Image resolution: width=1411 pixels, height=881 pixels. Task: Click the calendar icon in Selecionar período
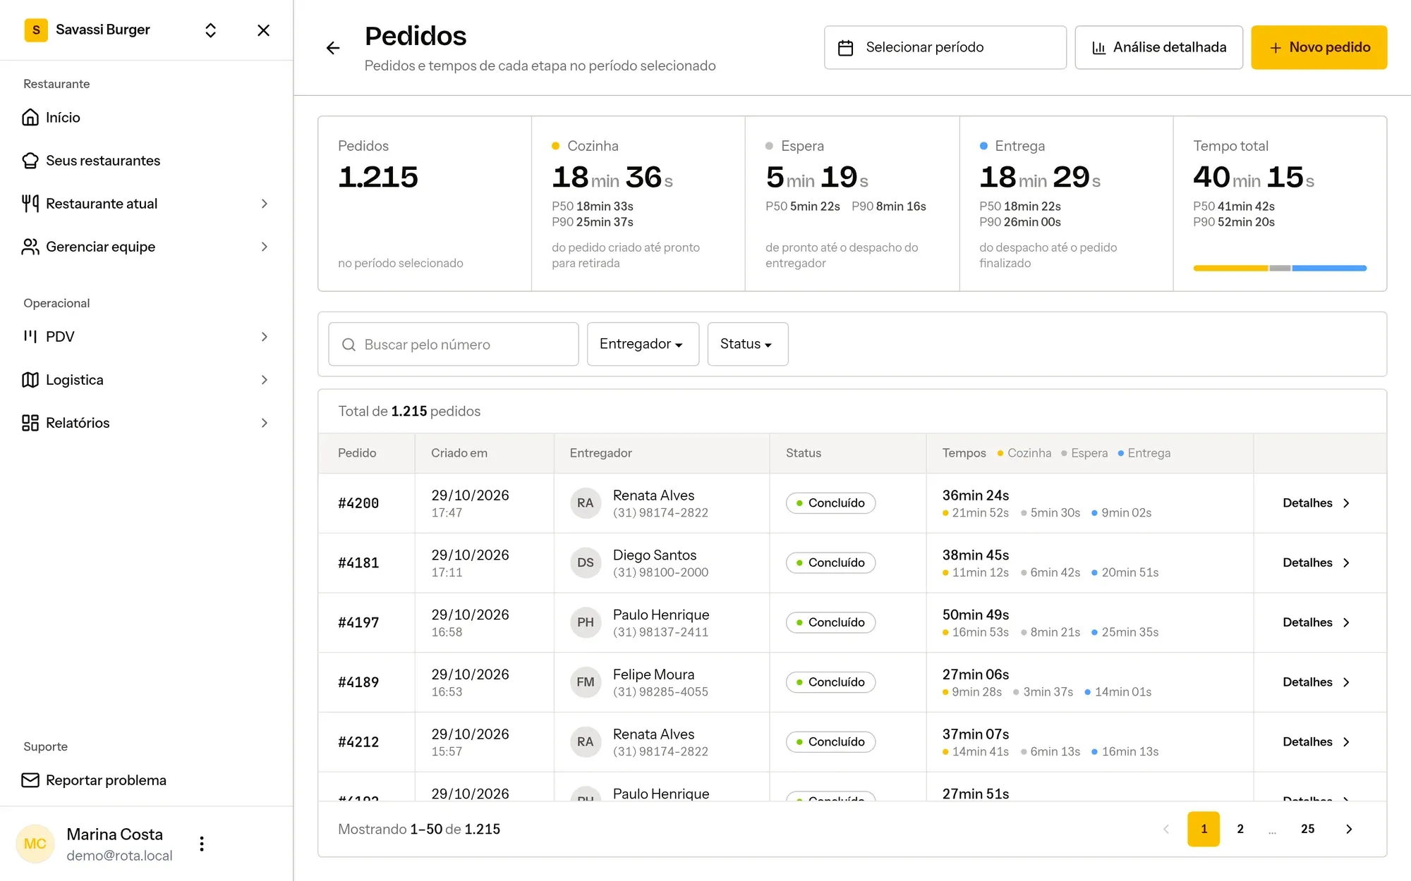tap(845, 47)
